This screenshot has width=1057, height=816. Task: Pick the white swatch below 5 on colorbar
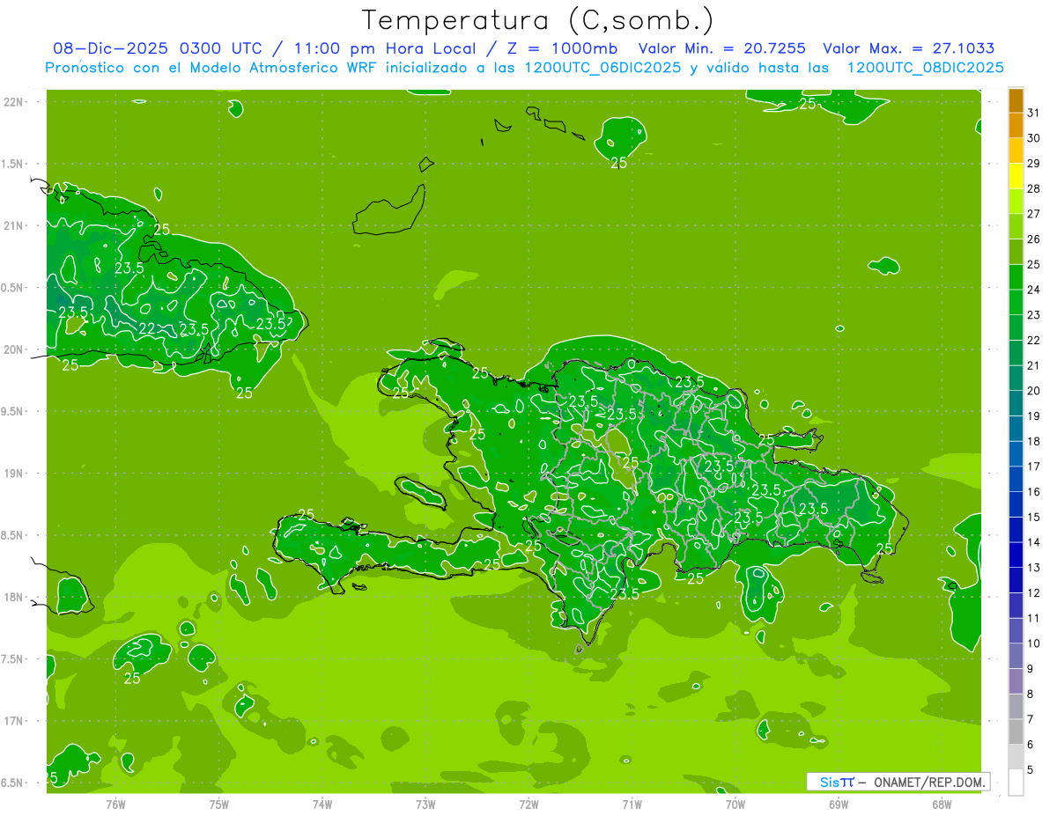(x=1016, y=783)
